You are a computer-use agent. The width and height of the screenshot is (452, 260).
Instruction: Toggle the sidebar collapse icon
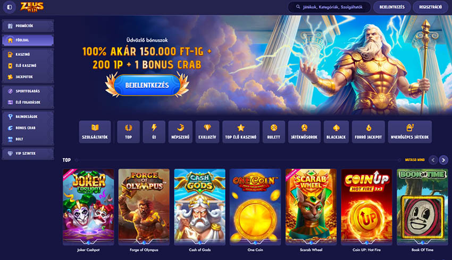pyautogui.click(x=9, y=7)
